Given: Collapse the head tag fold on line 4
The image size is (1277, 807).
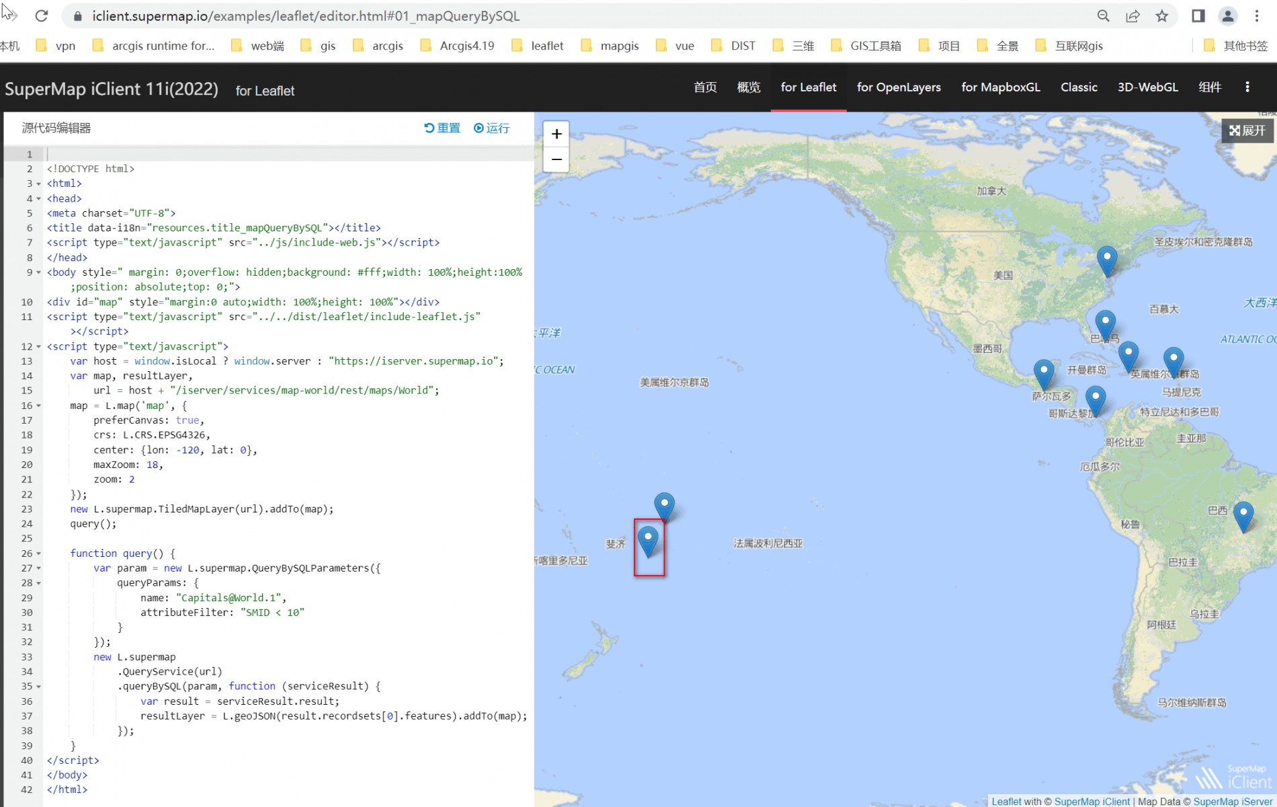Looking at the screenshot, I should (x=38, y=198).
